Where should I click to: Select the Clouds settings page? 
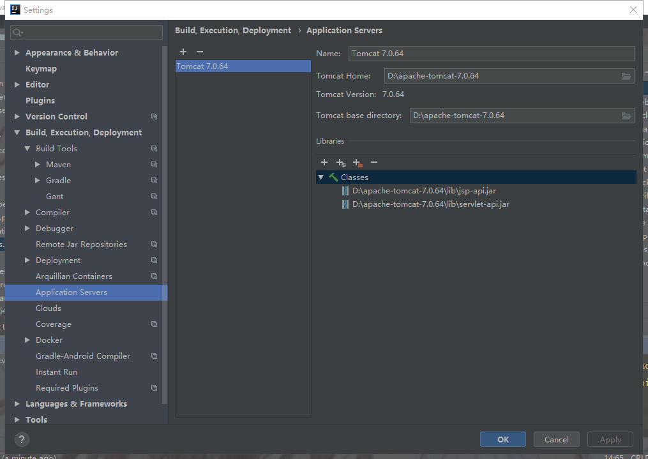tap(49, 308)
